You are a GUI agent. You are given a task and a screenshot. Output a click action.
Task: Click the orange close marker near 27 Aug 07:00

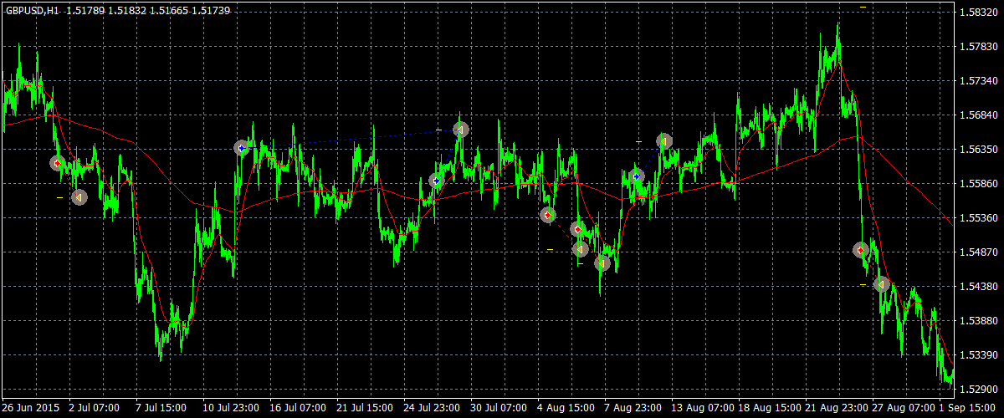[x=881, y=283]
